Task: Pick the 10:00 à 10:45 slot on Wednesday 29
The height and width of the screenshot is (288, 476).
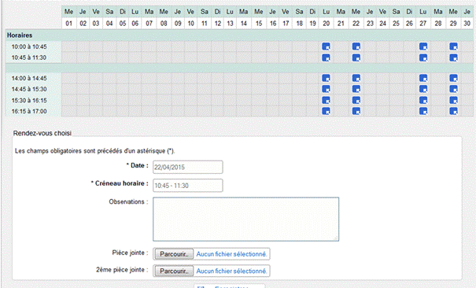Action: pos(453,46)
